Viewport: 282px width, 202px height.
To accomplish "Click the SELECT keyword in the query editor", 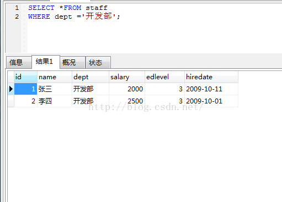I will [x=41, y=8].
